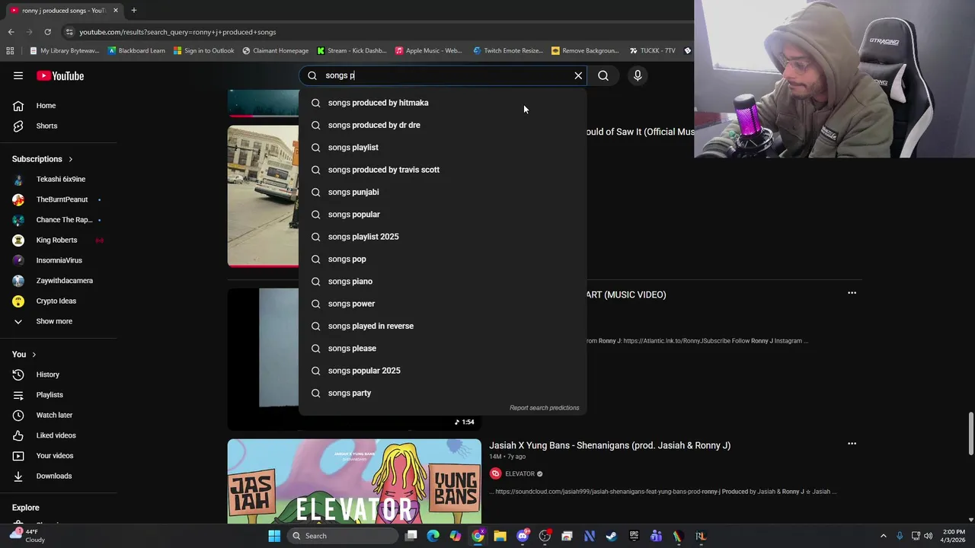Select suggestion songs produced by travis scott

point(443,170)
